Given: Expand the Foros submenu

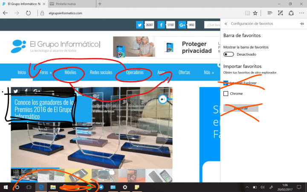Looking at the screenshot, I should [46, 72].
